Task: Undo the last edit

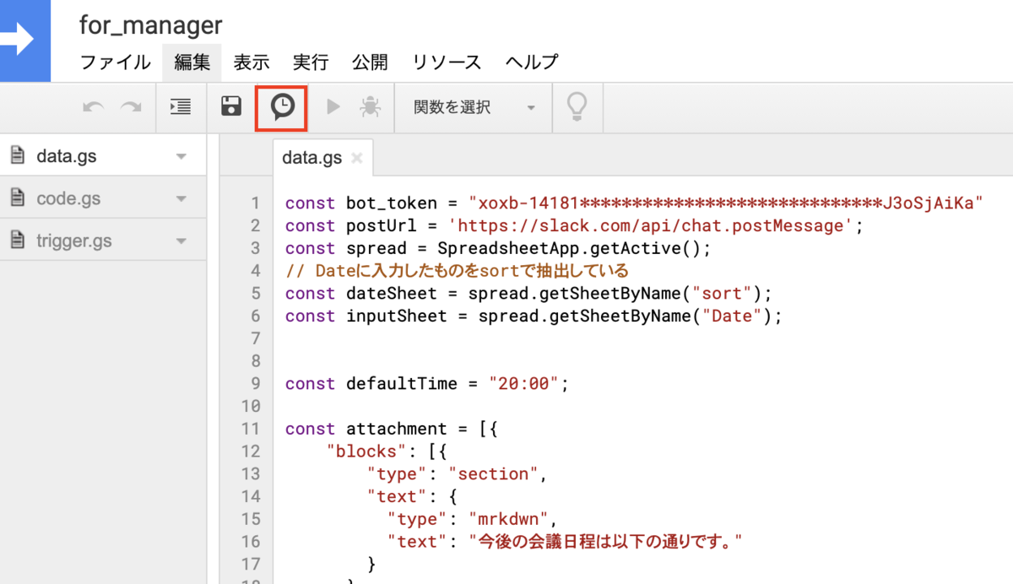Action: (95, 108)
